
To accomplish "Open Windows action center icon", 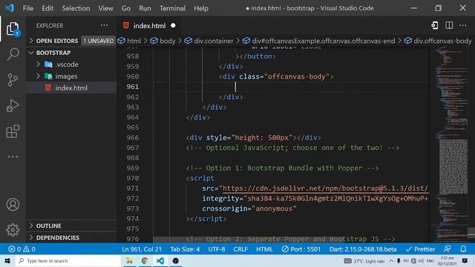I will coord(465,260).
